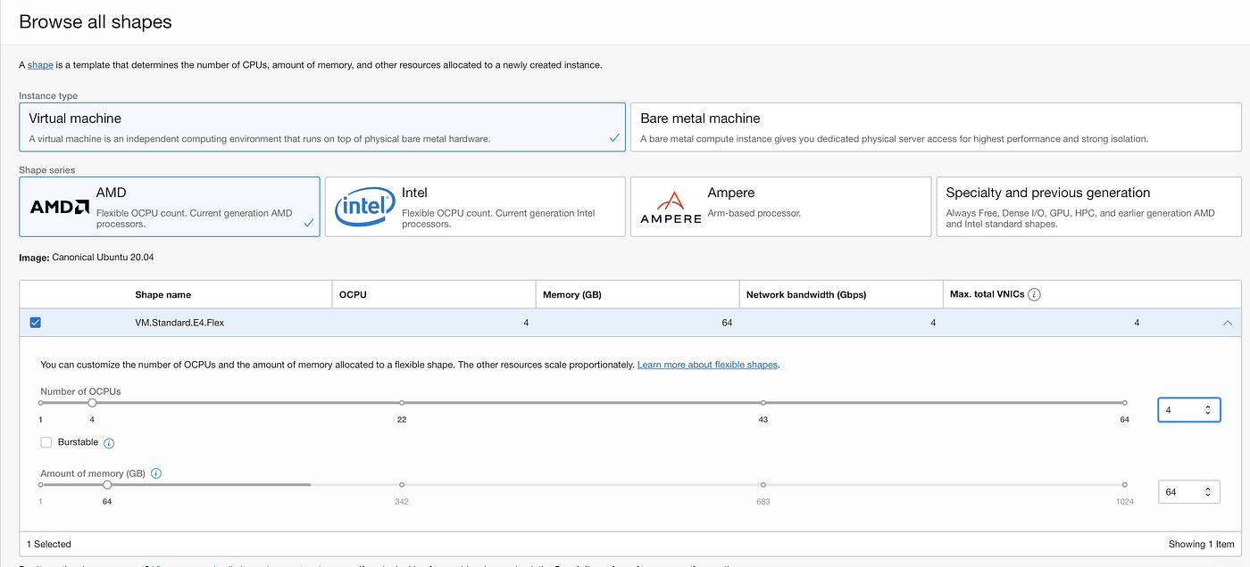Click the 'Image: Canonical Ubuntu 20.04' text
Viewport: 1250px width, 567px height.
pos(85,258)
